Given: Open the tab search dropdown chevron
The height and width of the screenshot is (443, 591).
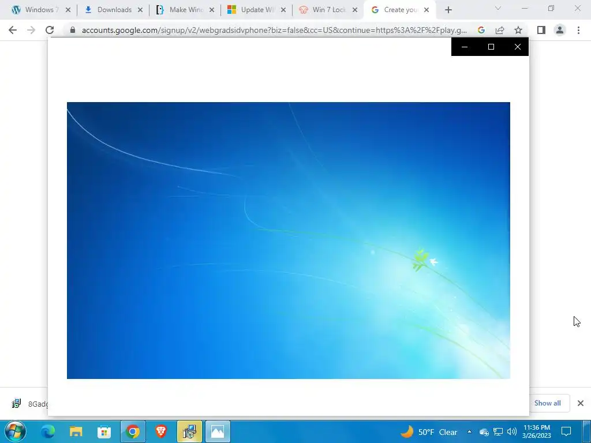Looking at the screenshot, I should point(498,8).
